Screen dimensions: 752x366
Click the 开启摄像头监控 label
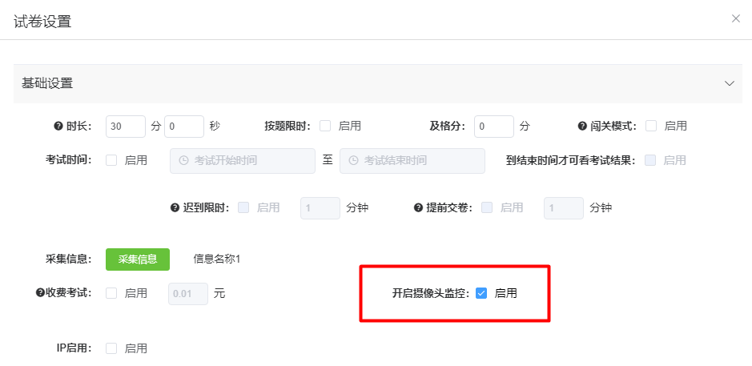pyautogui.click(x=431, y=294)
